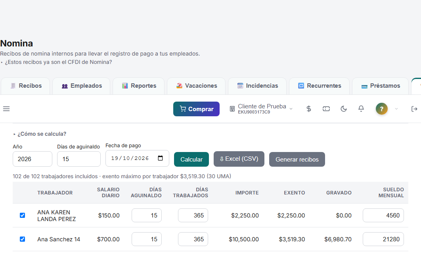Click the building icon beside Cliente de Prueba
Screen dimensions: 421x254
tap(232, 109)
